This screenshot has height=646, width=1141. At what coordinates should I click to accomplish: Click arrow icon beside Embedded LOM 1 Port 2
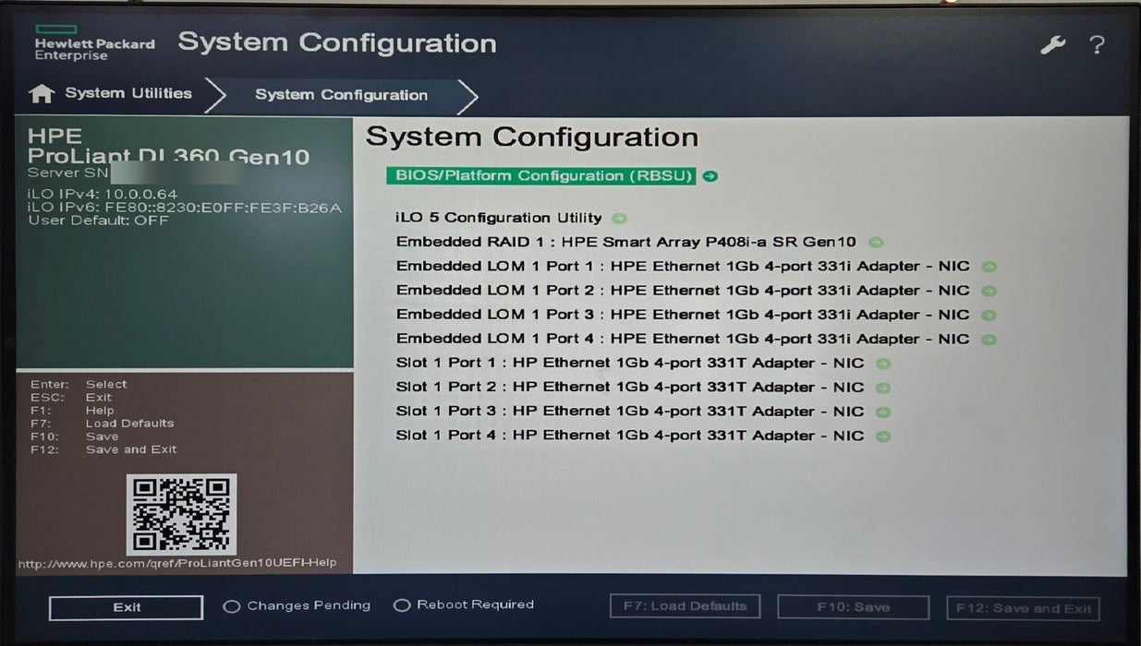click(x=989, y=291)
